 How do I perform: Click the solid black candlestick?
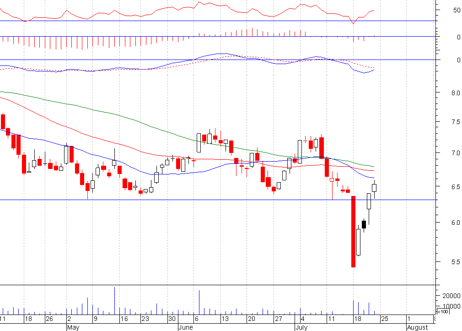click(x=364, y=224)
